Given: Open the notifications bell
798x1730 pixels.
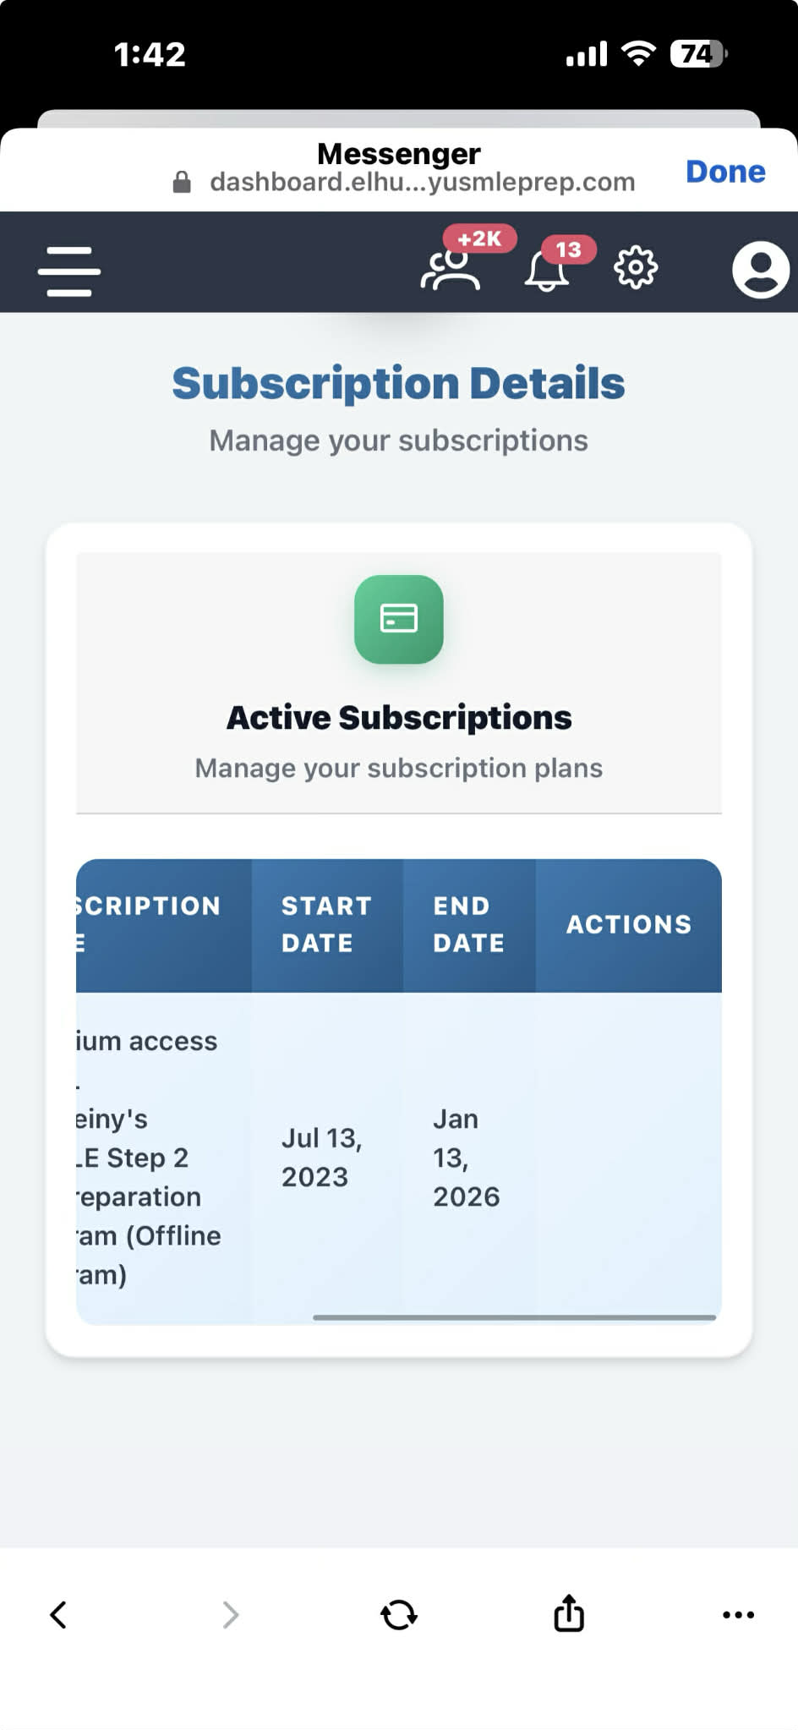Looking at the screenshot, I should pos(547,271).
